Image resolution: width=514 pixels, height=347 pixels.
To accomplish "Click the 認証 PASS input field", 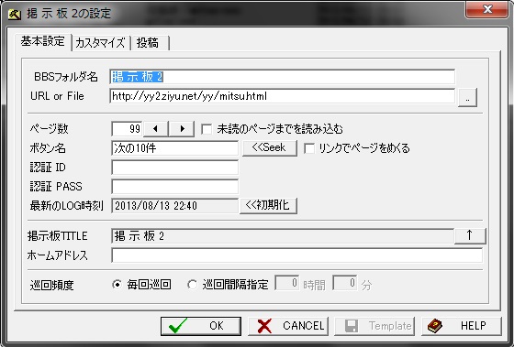I will 174,187.
